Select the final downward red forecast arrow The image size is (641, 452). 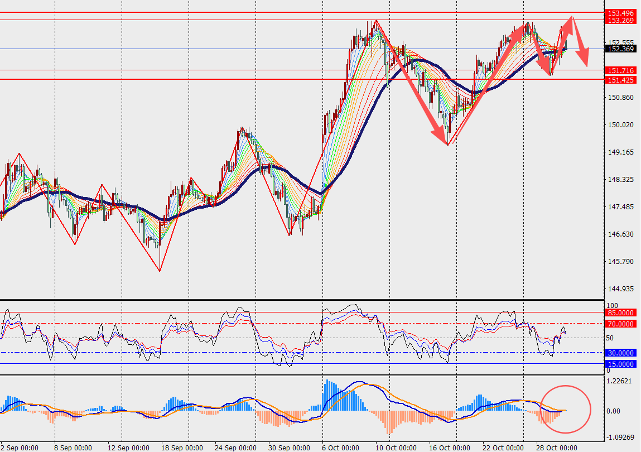click(x=580, y=44)
